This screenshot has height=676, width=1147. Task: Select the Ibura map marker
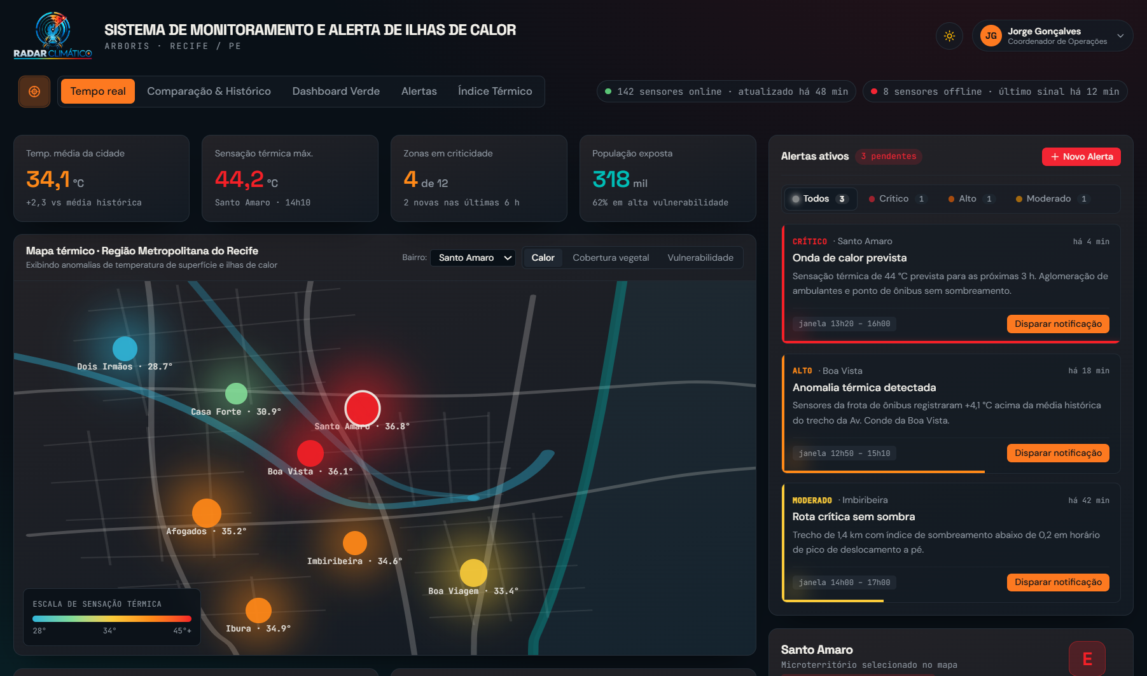258,610
